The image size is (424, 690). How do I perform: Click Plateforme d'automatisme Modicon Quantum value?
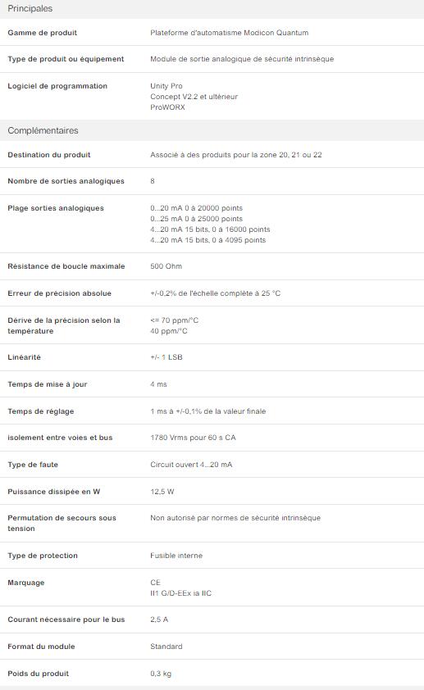(x=229, y=33)
